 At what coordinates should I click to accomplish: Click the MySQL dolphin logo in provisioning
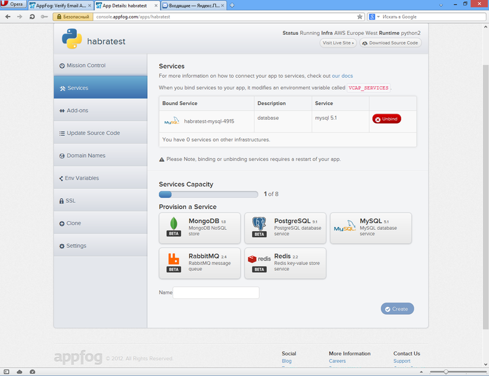[x=345, y=226]
